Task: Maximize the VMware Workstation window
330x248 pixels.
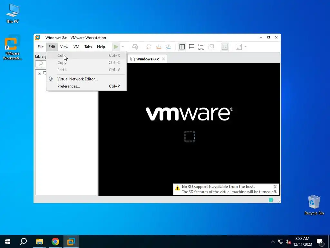Action: click(x=268, y=37)
